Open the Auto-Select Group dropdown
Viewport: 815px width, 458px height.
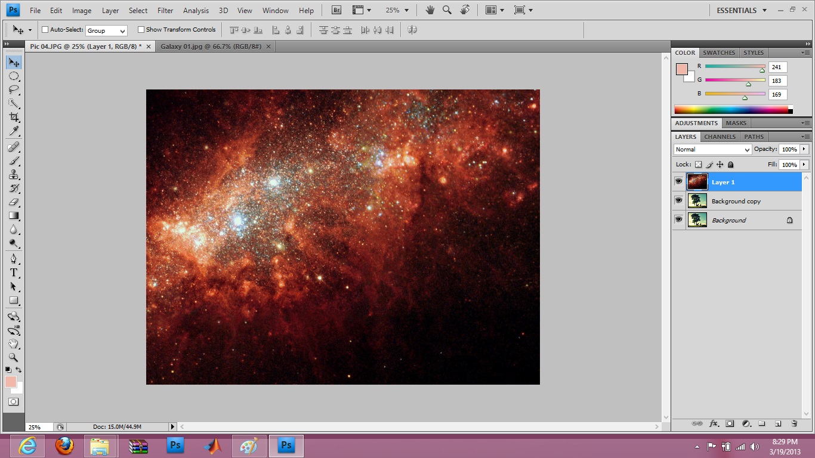pyautogui.click(x=106, y=30)
